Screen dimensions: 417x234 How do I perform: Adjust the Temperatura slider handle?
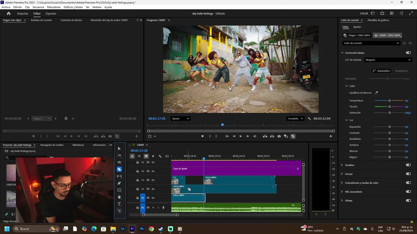[x=389, y=101]
